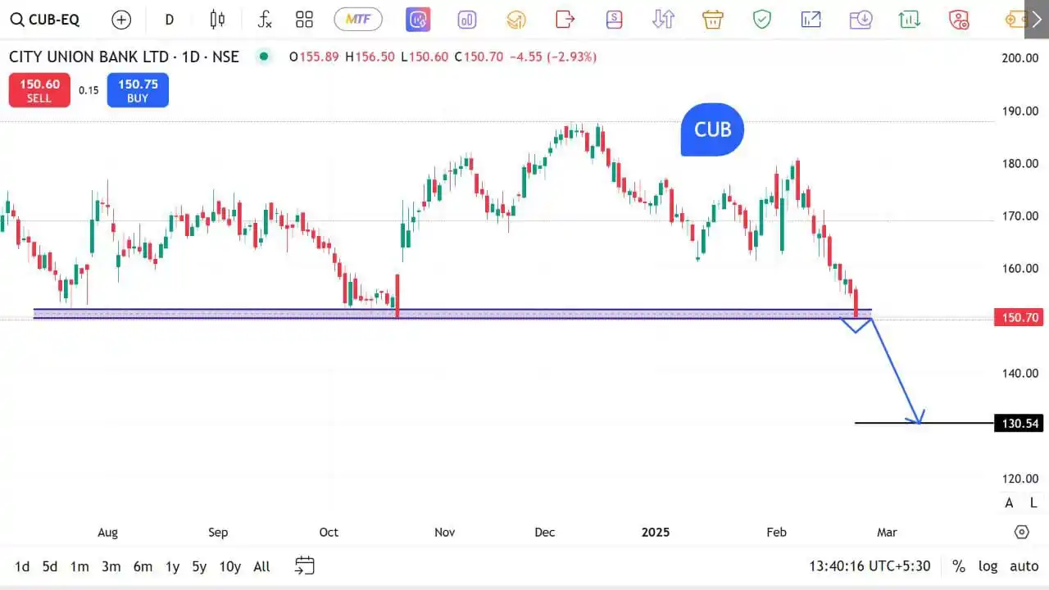Toggle logarithmic scale with the log label
Screen dimensions: 1049x590
pos(988,565)
